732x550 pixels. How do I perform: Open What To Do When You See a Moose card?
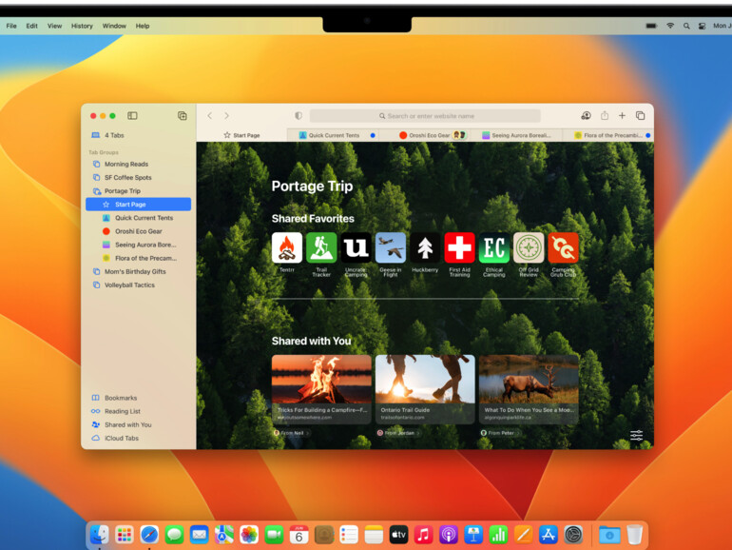pyautogui.click(x=529, y=389)
